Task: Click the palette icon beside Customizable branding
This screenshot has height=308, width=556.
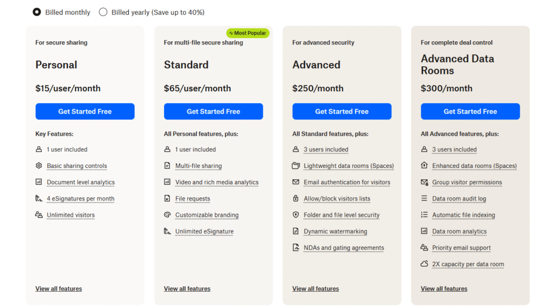Action: click(167, 215)
